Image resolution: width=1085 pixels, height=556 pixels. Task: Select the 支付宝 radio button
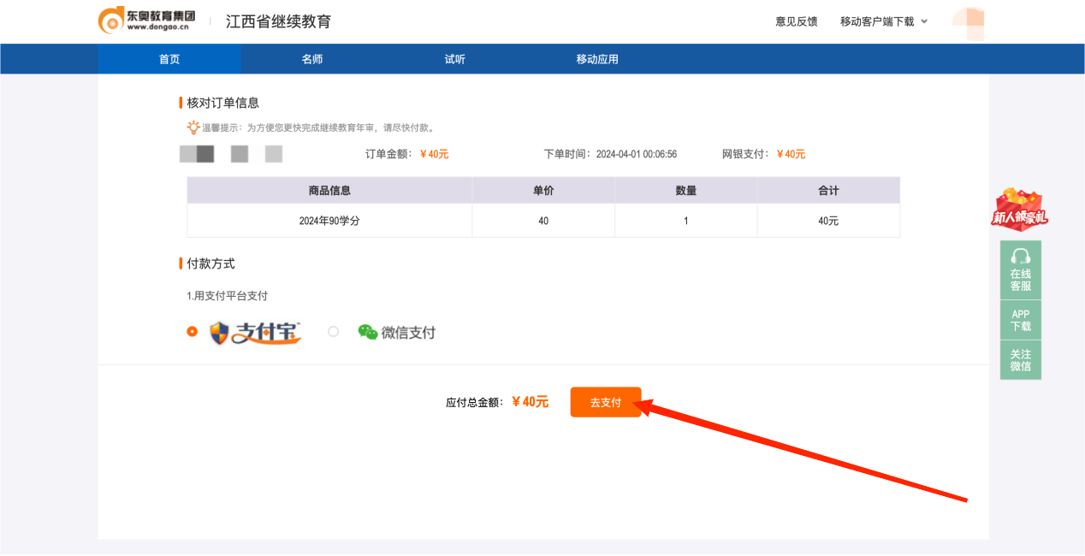192,332
